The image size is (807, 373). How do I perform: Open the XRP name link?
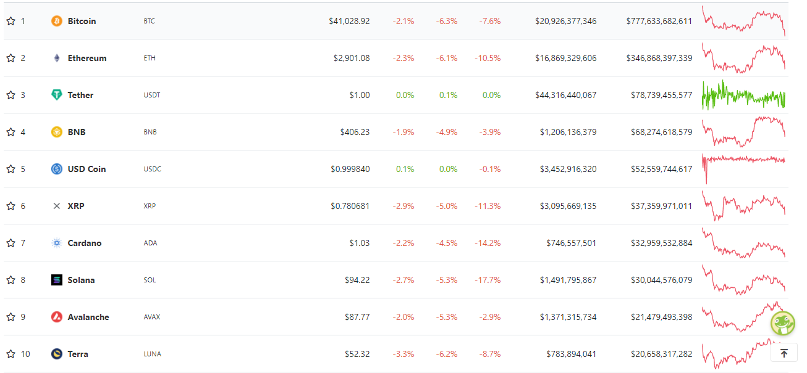76,206
